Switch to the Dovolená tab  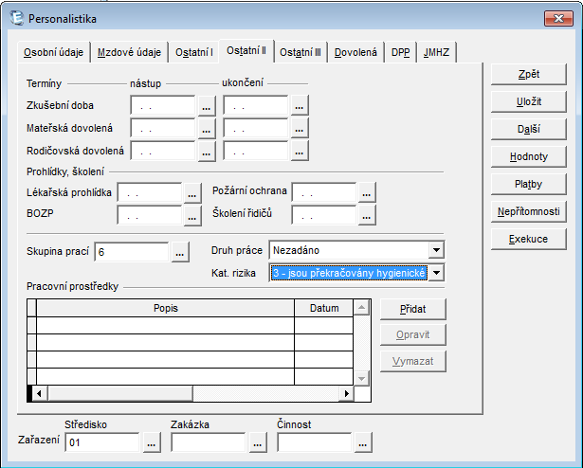click(x=356, y=53)
